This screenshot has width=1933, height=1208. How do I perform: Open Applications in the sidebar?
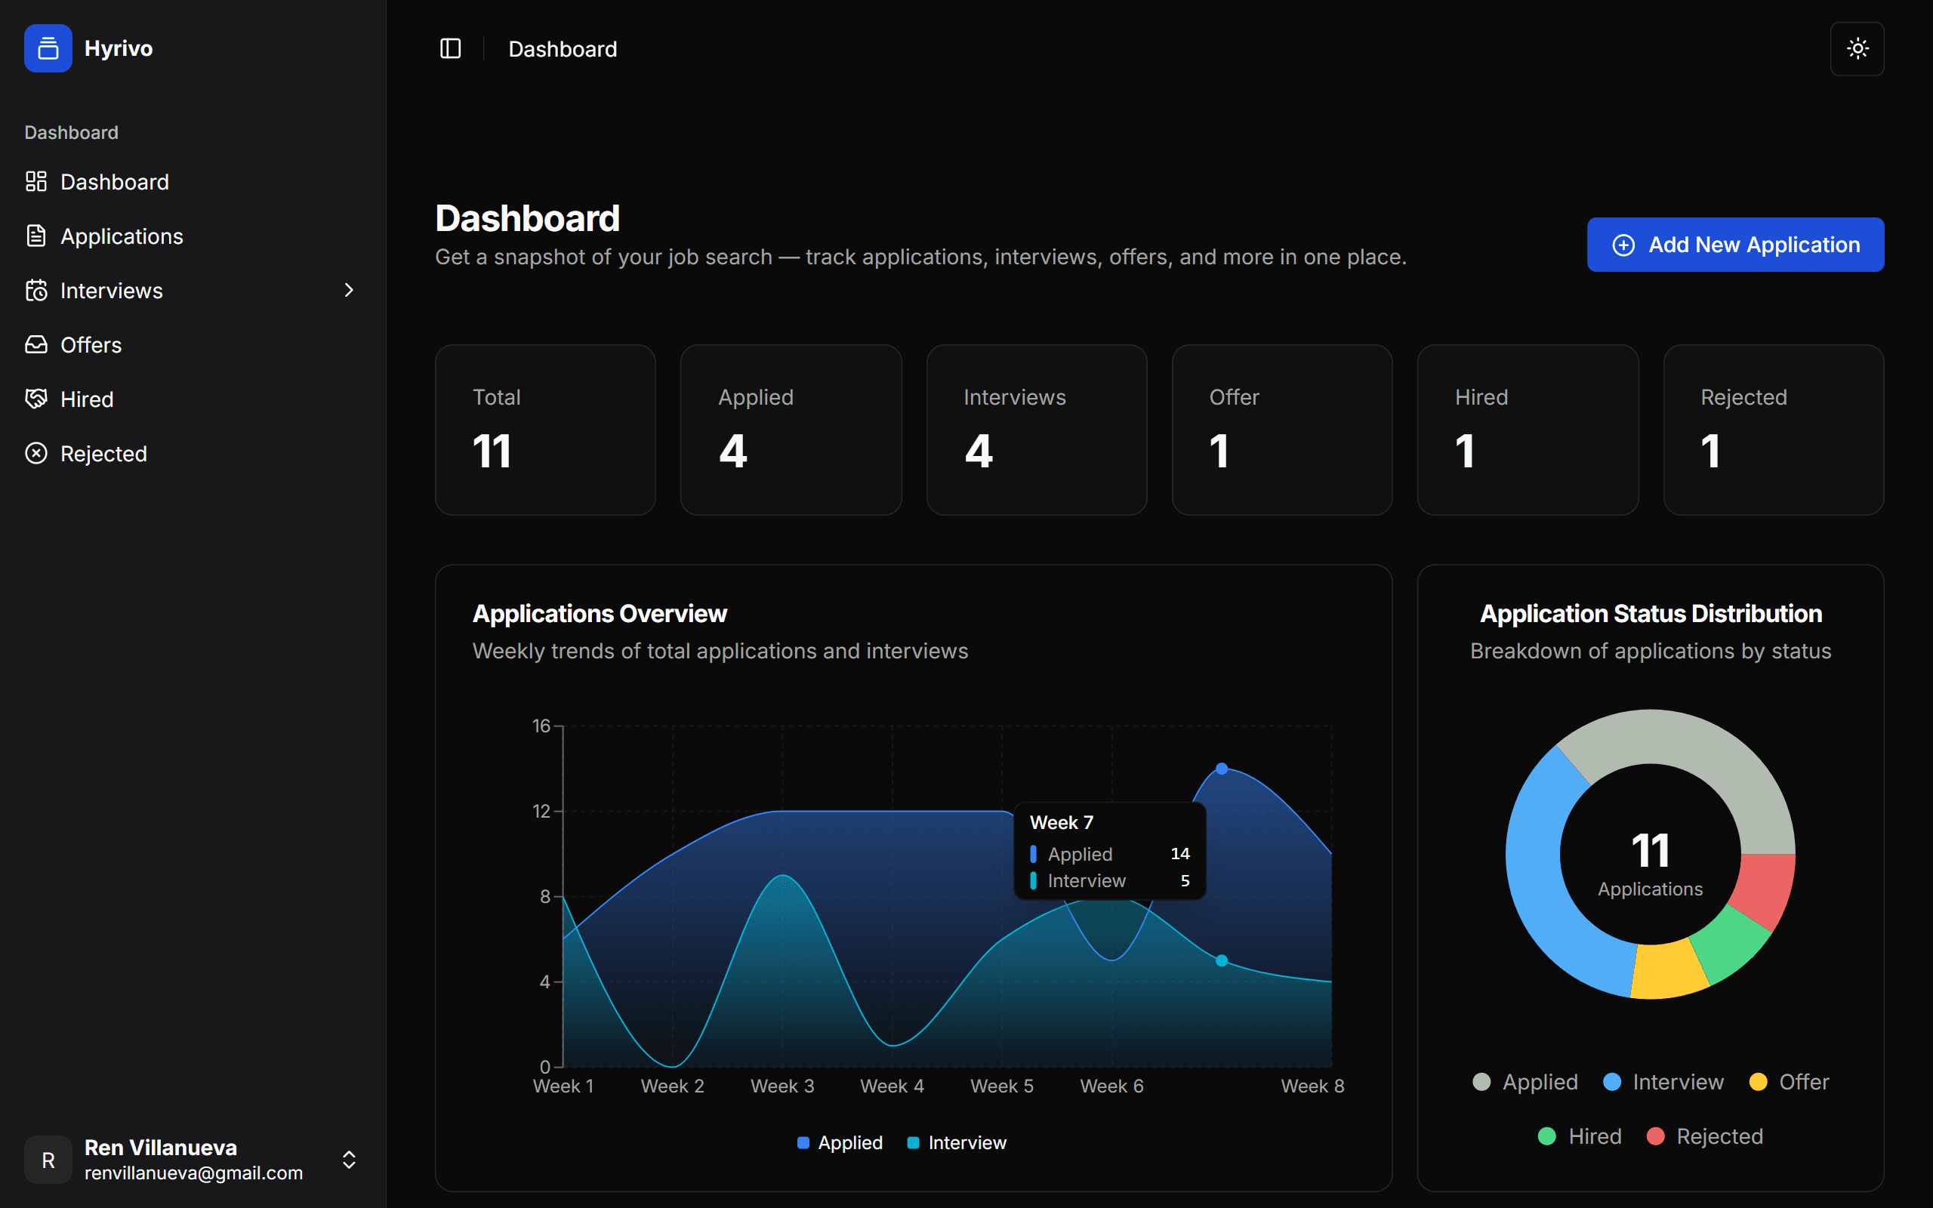tap(192, 236)
